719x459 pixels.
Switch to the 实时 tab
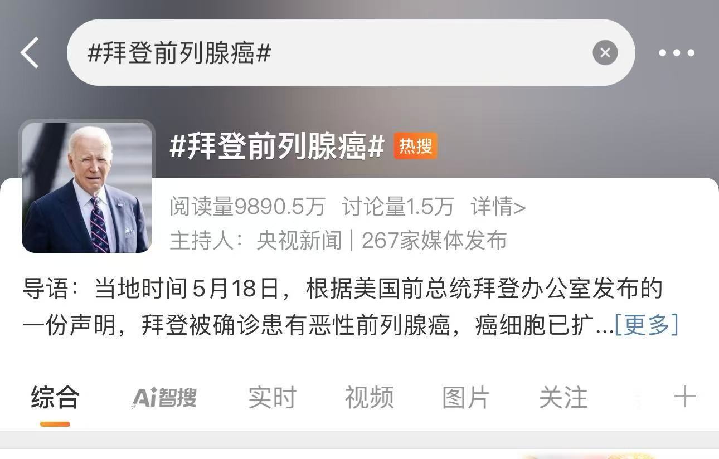(x=272, y=398)
